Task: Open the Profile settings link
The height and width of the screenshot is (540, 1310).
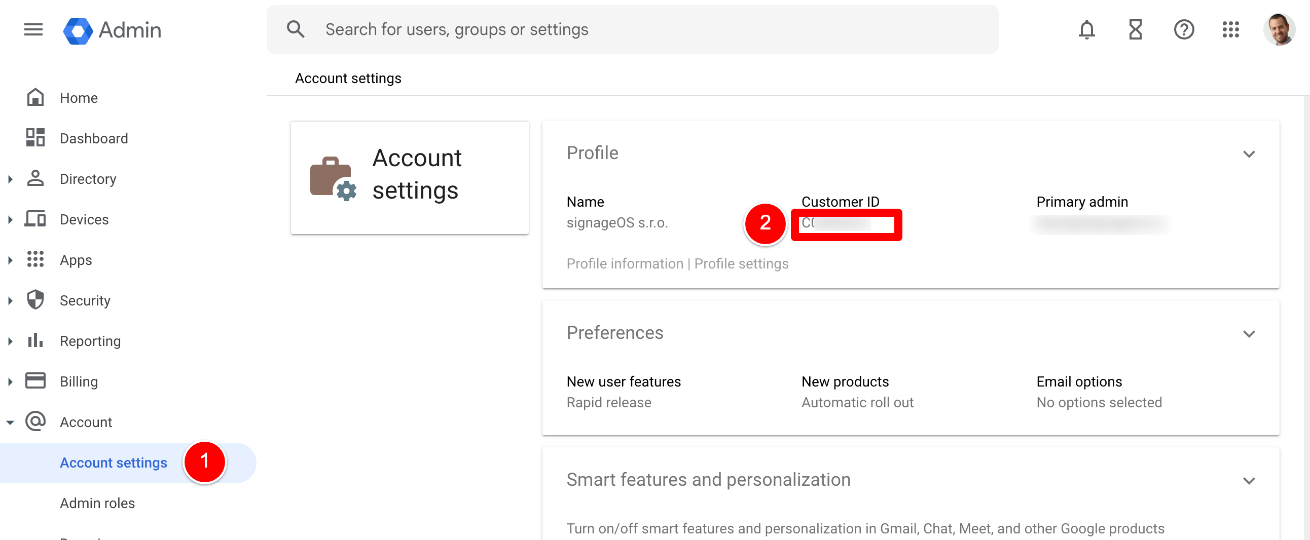Action: coord(741,263)
